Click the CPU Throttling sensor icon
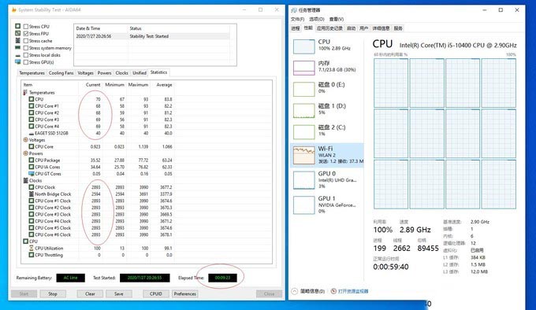 [x=31, y=255]
